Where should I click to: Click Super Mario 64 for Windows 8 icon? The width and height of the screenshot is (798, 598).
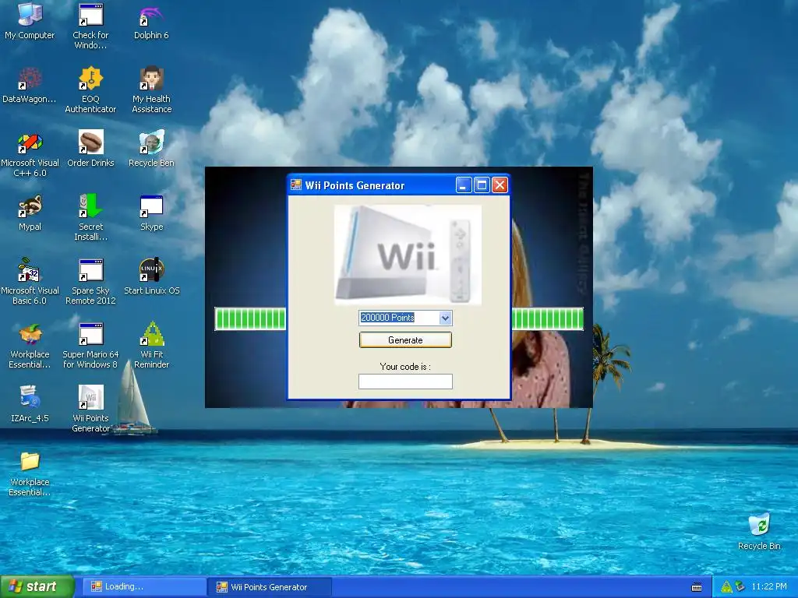point(90,345)
